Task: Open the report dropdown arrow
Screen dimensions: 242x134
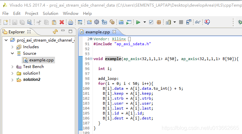Action: click(175, 22)
